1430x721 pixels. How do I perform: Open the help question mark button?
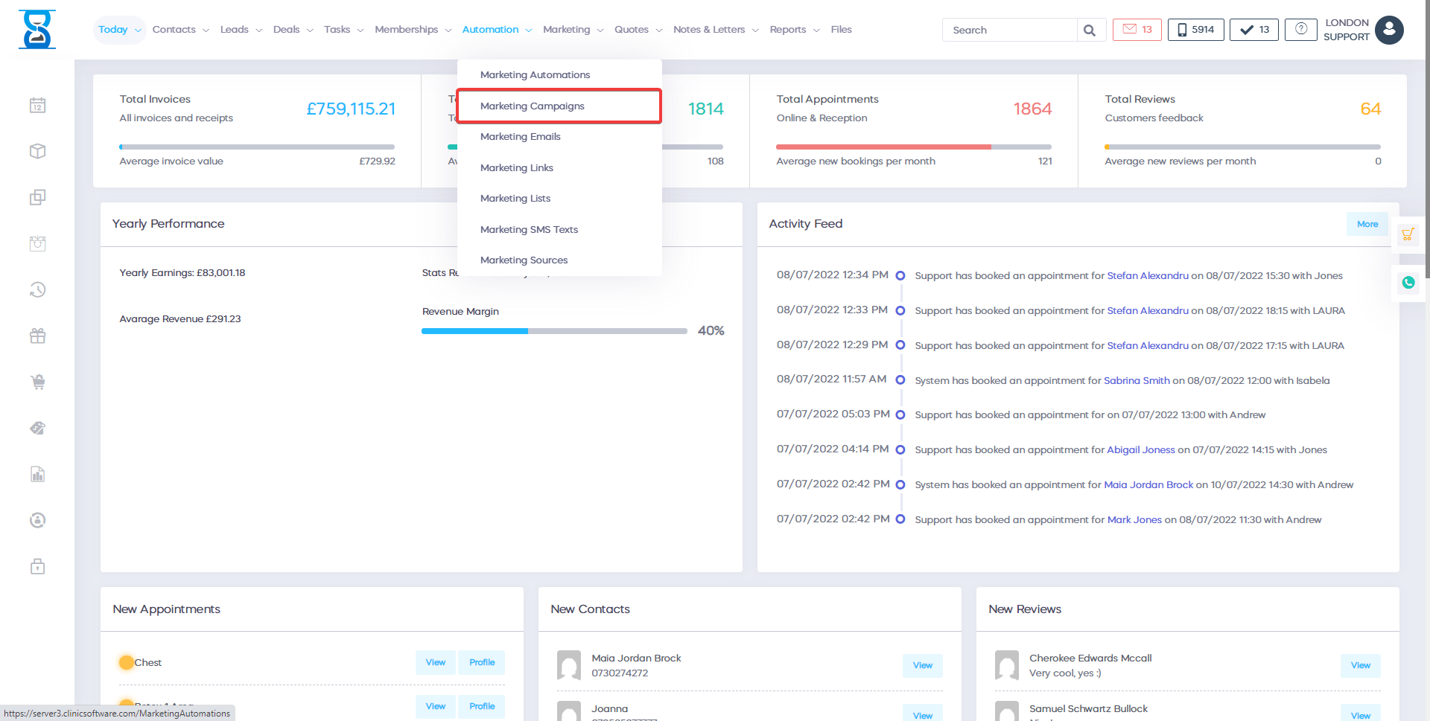point(1300,30)
